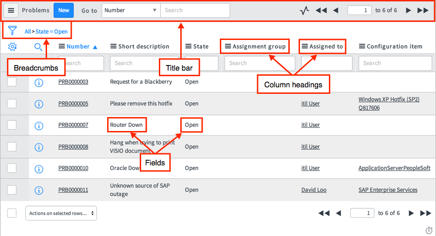Toggle the select-all checkbox at bottom
The height and width of the screenshot is (236, 436).
12,213
